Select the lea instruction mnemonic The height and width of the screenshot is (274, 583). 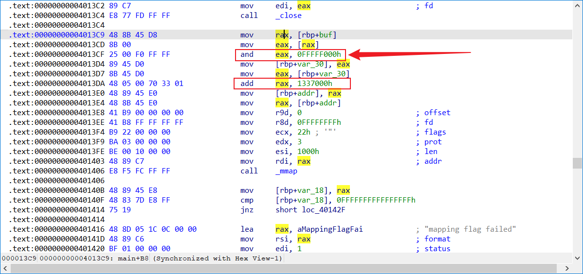click(247, 229)
